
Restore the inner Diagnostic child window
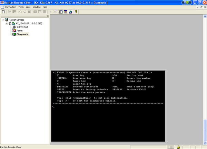click(x=201, y=7)
